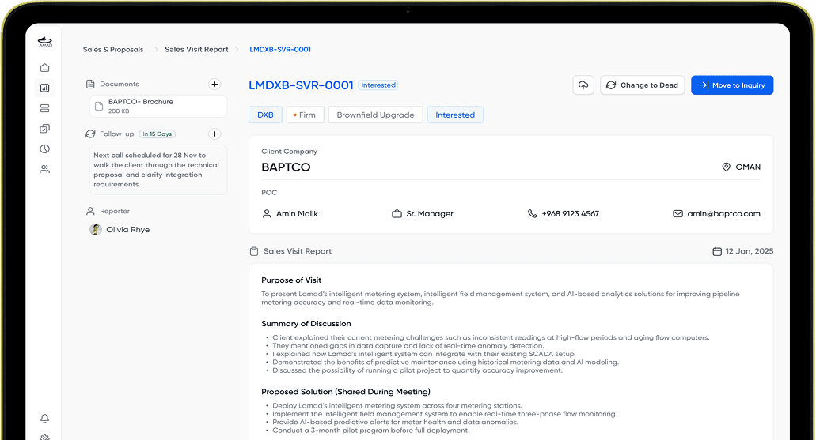Click the Interested status badge beside title

click(378, 85)
